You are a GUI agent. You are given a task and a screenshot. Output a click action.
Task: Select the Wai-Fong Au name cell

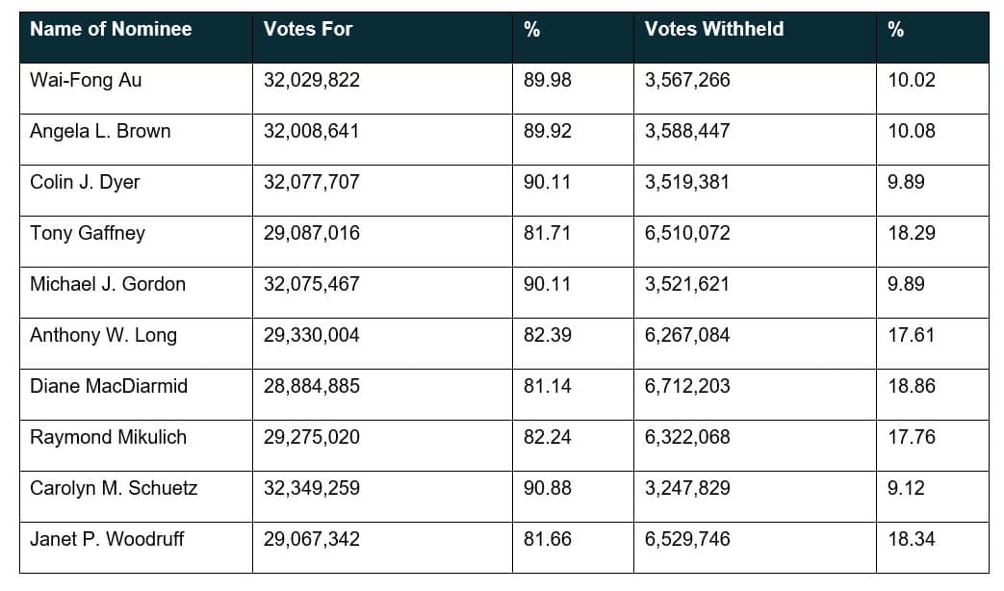pos(86,81)
